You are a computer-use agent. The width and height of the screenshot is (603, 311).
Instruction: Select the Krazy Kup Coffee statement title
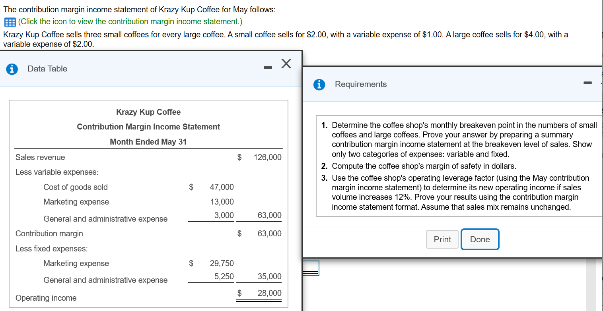148,112
